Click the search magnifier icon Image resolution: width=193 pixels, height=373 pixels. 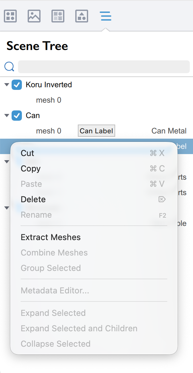[x=9, y=67]
